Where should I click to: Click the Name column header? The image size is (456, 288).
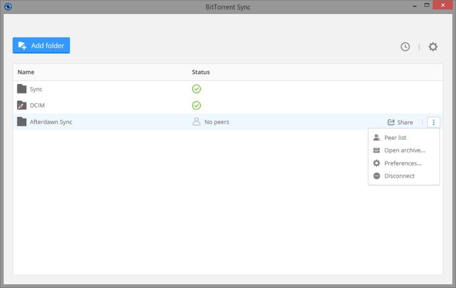click(26, 72)
